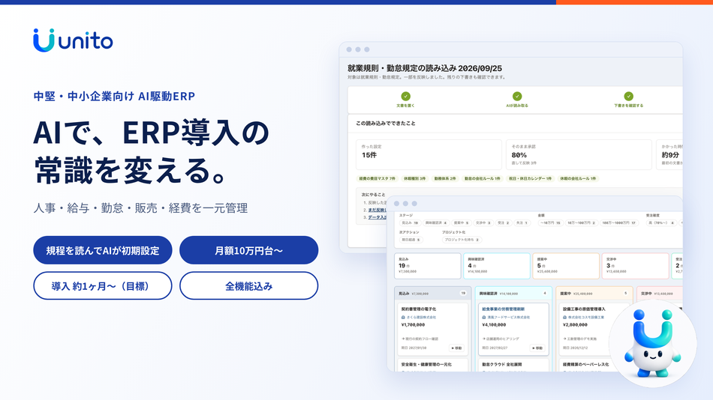This screenshot has height=400, width=713.
Task: Select the 見込み 19 stage filter chip
Action: coord(410,223)
